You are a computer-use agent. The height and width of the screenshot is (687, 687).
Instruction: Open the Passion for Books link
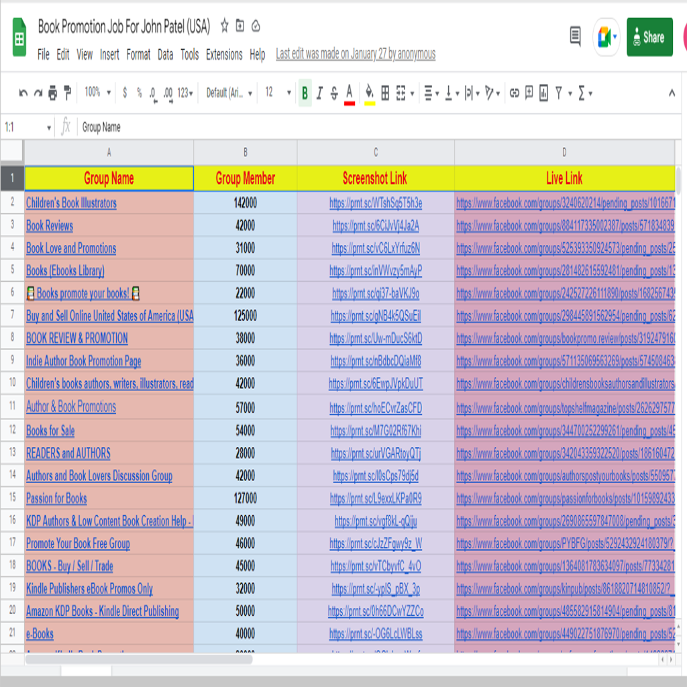coord(56,498)
